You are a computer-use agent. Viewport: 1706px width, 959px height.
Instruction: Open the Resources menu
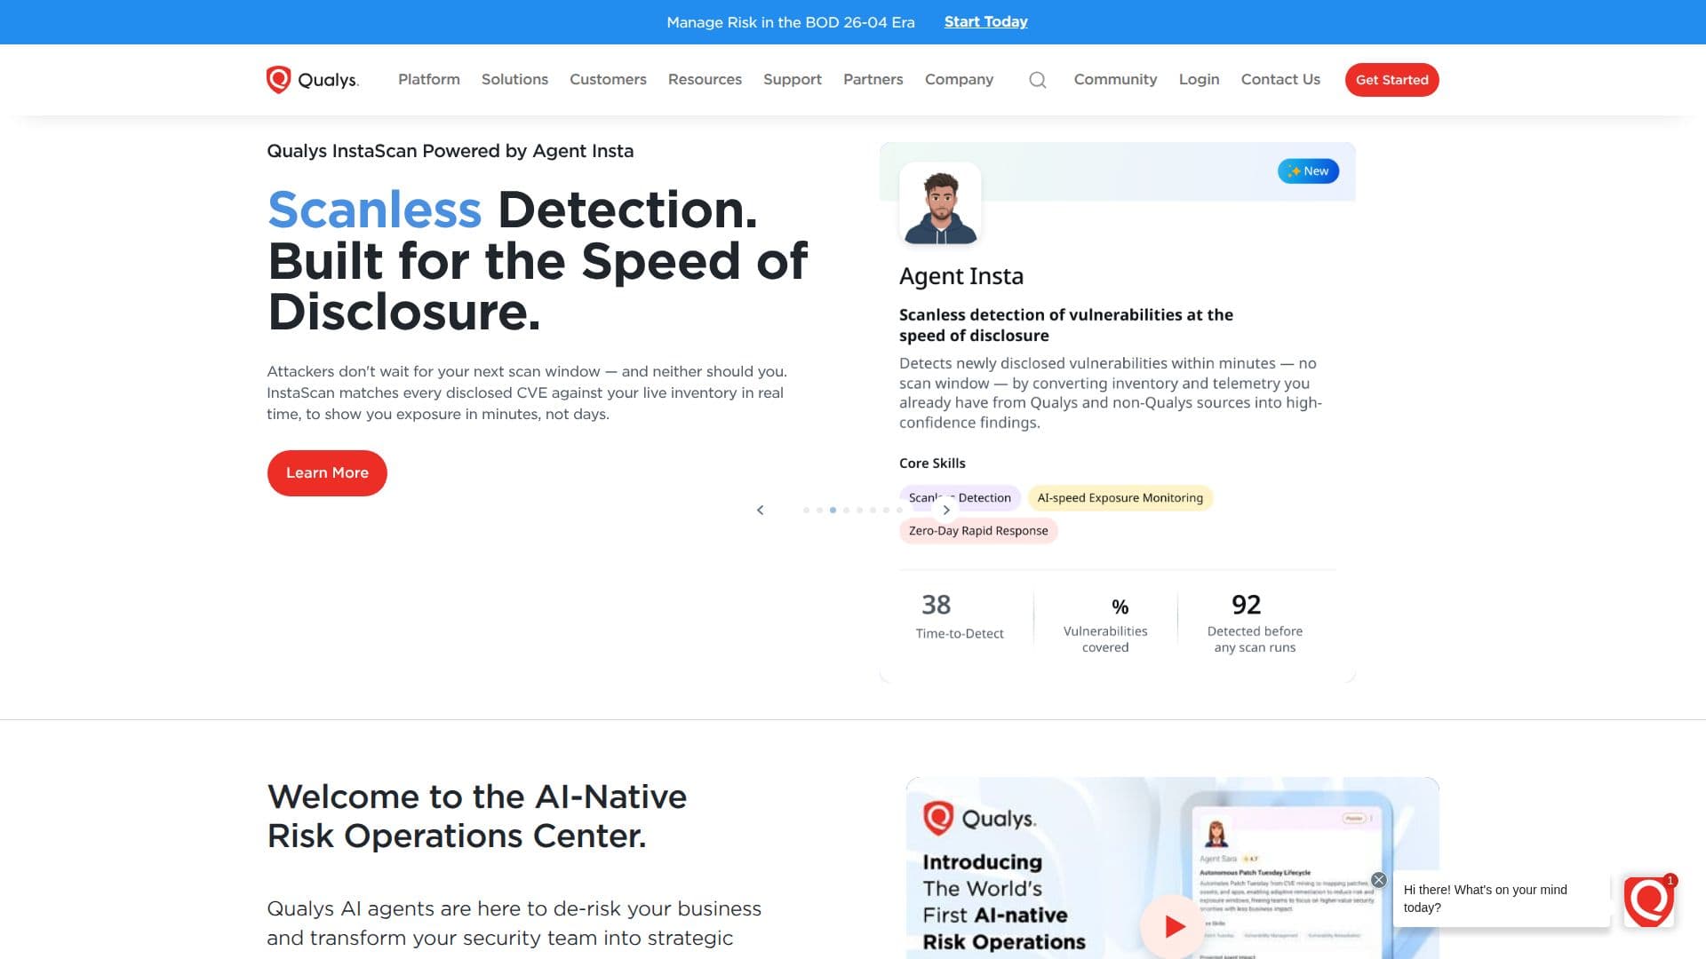click(705, 79)
